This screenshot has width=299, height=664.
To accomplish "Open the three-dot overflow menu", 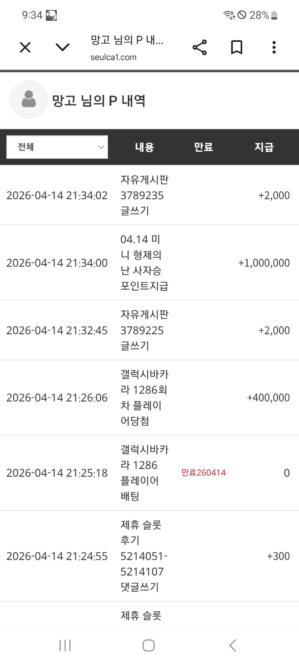I will coord(274,47).
